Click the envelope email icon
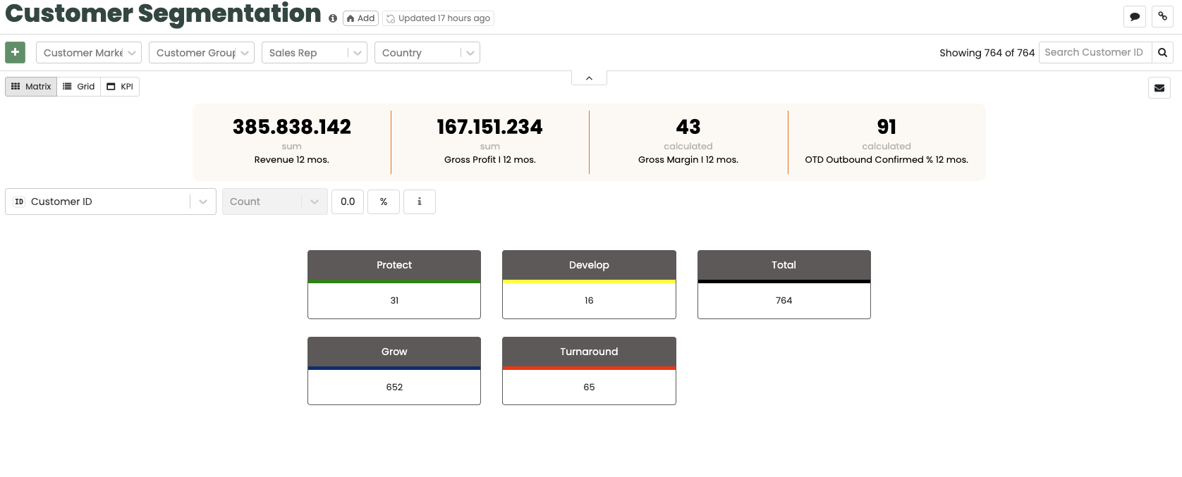The height and width of the screenshot is (477, 1182). point(1159,88)
